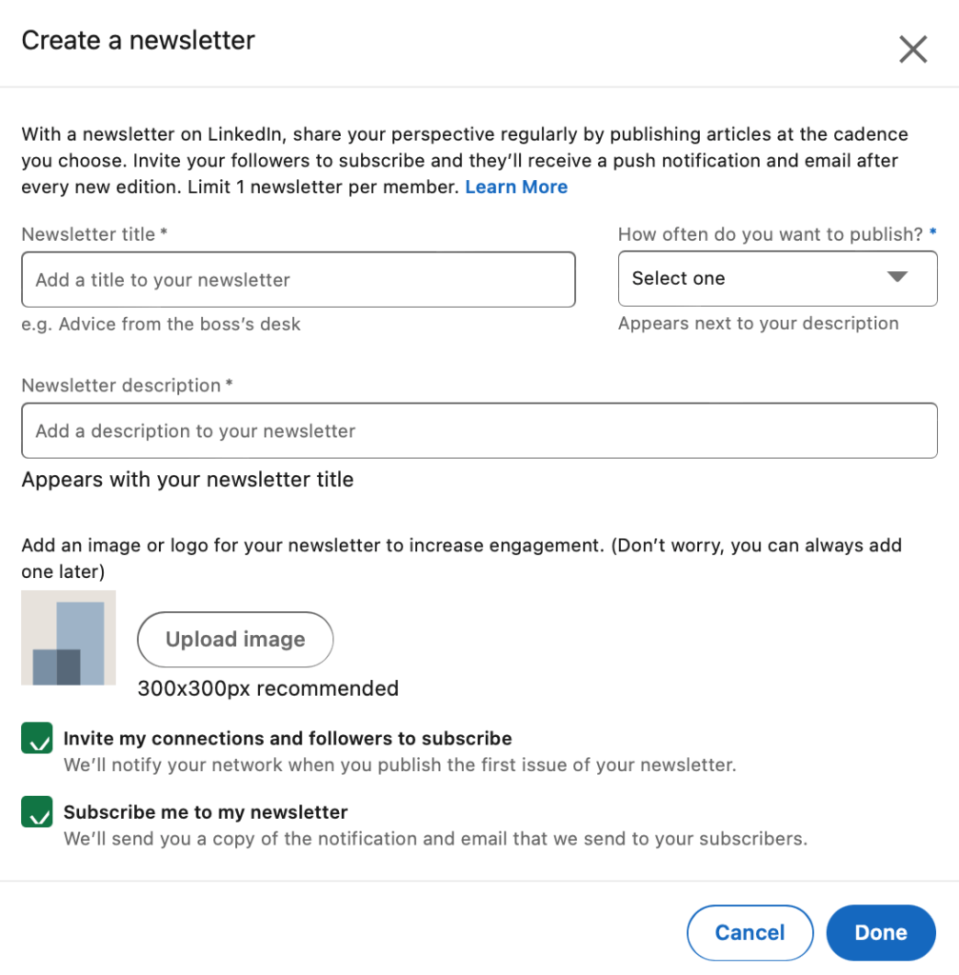Viewport: 959px width, 975px height.
Task: Click the 'Create a newsletter' dialog heading
Action: point(138,41)
